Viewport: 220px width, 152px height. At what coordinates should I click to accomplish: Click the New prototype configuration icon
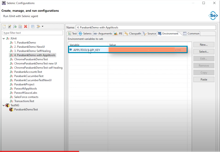(9, 26)
